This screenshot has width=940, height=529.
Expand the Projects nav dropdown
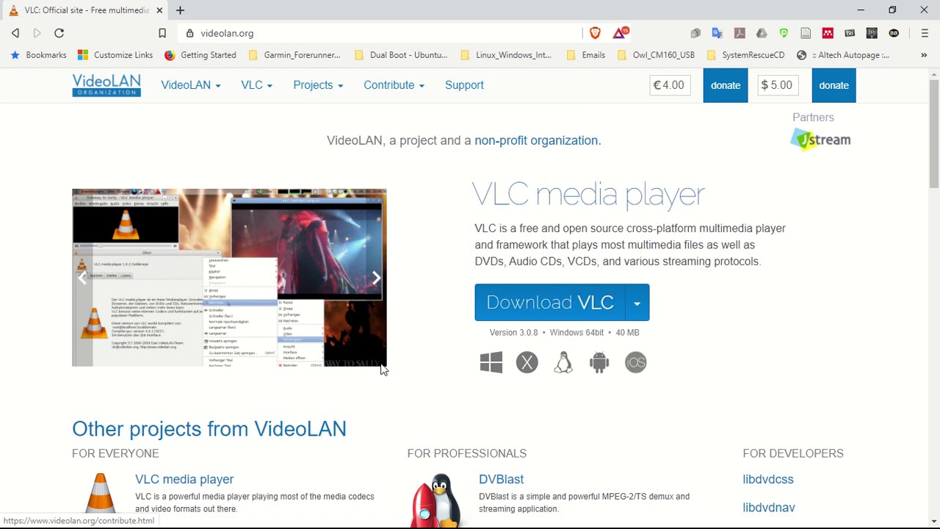point(318,85)
